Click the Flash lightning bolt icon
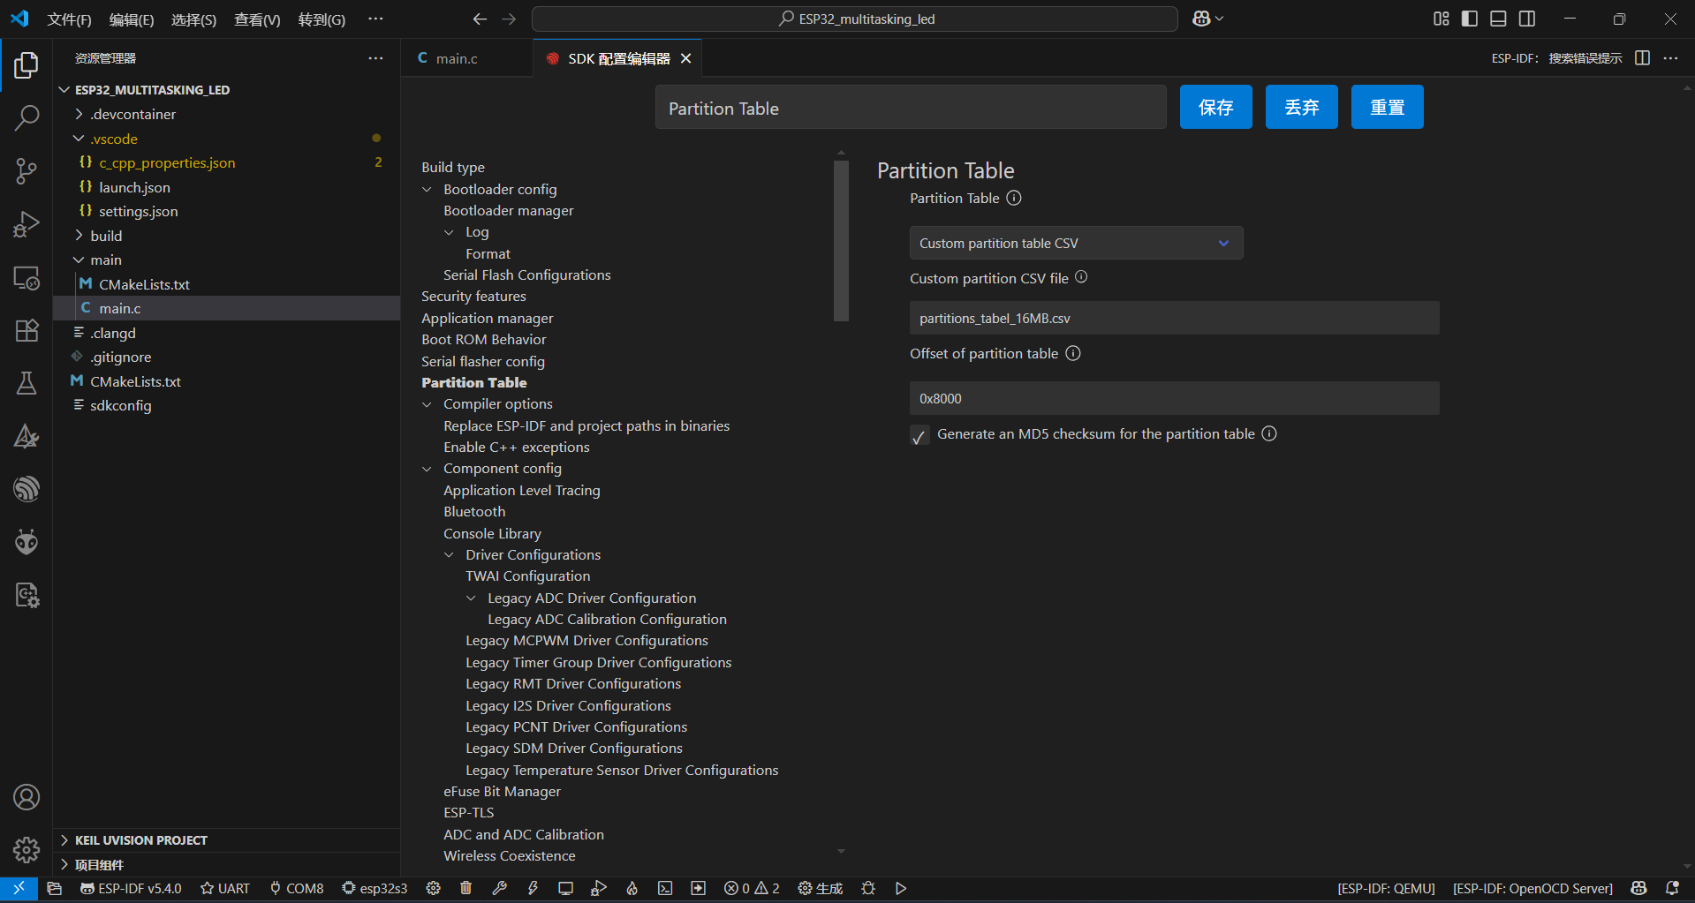The height and width of the screenshot is (903, 1695). (533, 888)
